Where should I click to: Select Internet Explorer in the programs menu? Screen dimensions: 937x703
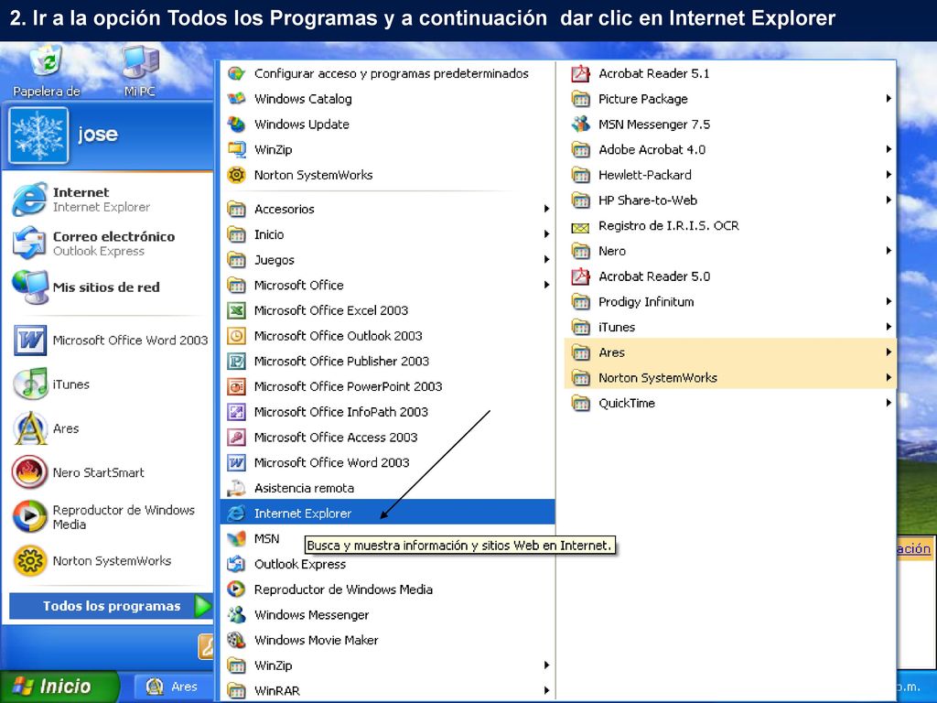click(x=387, y=513)
